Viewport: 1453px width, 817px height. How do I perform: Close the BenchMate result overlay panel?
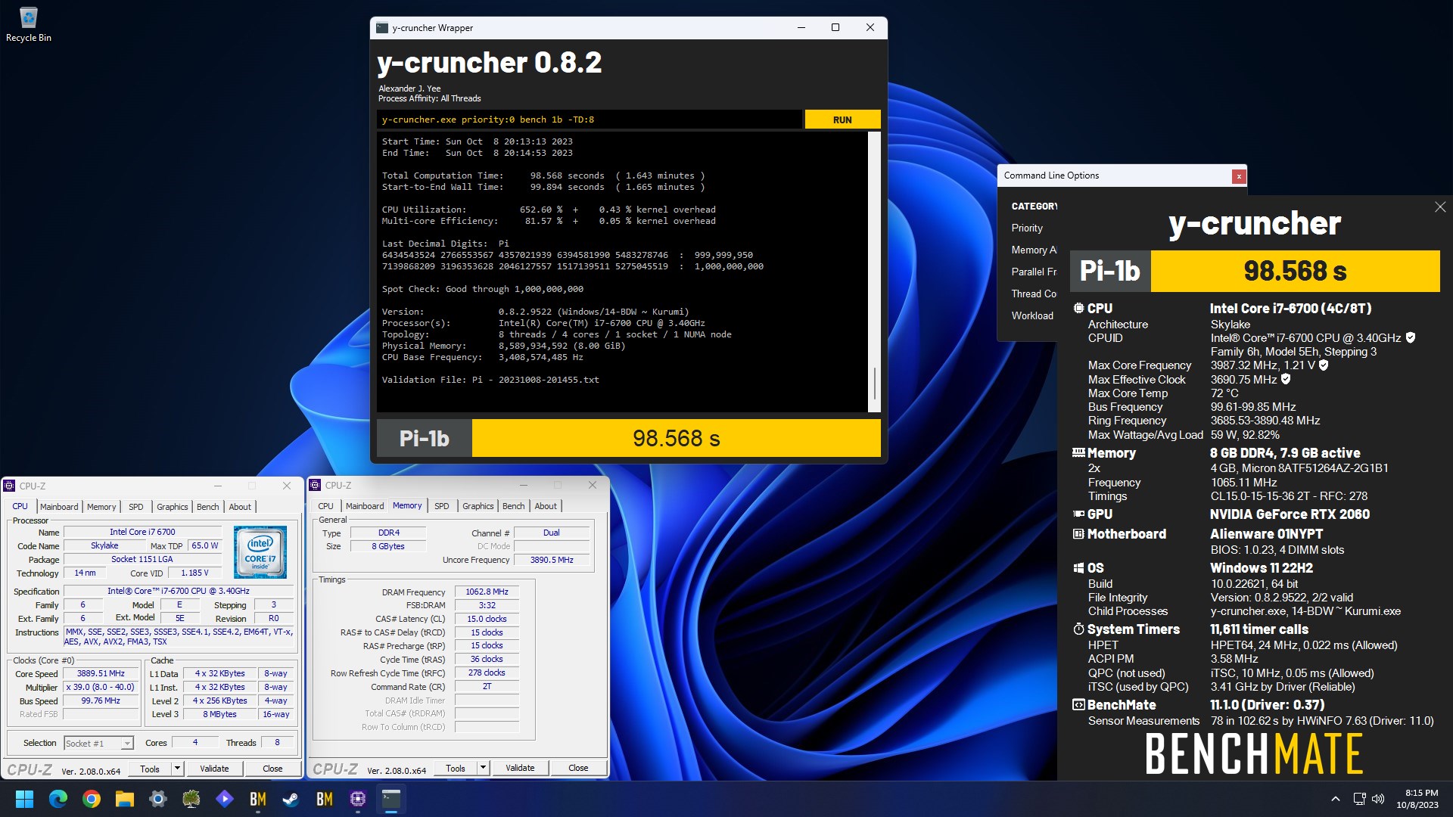tap(1440, 207)
